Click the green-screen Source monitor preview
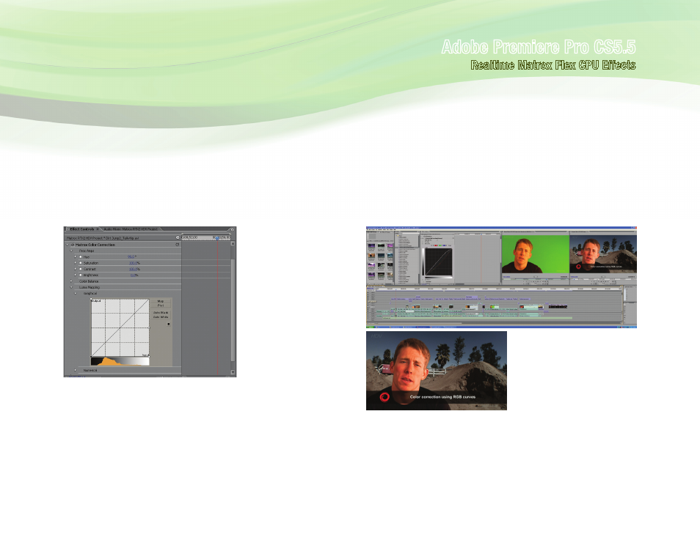Viewport: 700px width, 540px height. pyautogui.click(x=535, y=254)
